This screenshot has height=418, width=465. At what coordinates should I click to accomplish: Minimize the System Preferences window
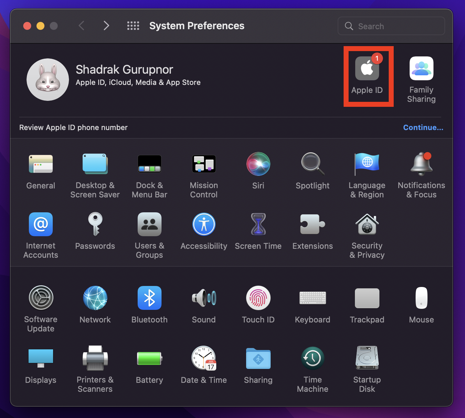(40, 26)
